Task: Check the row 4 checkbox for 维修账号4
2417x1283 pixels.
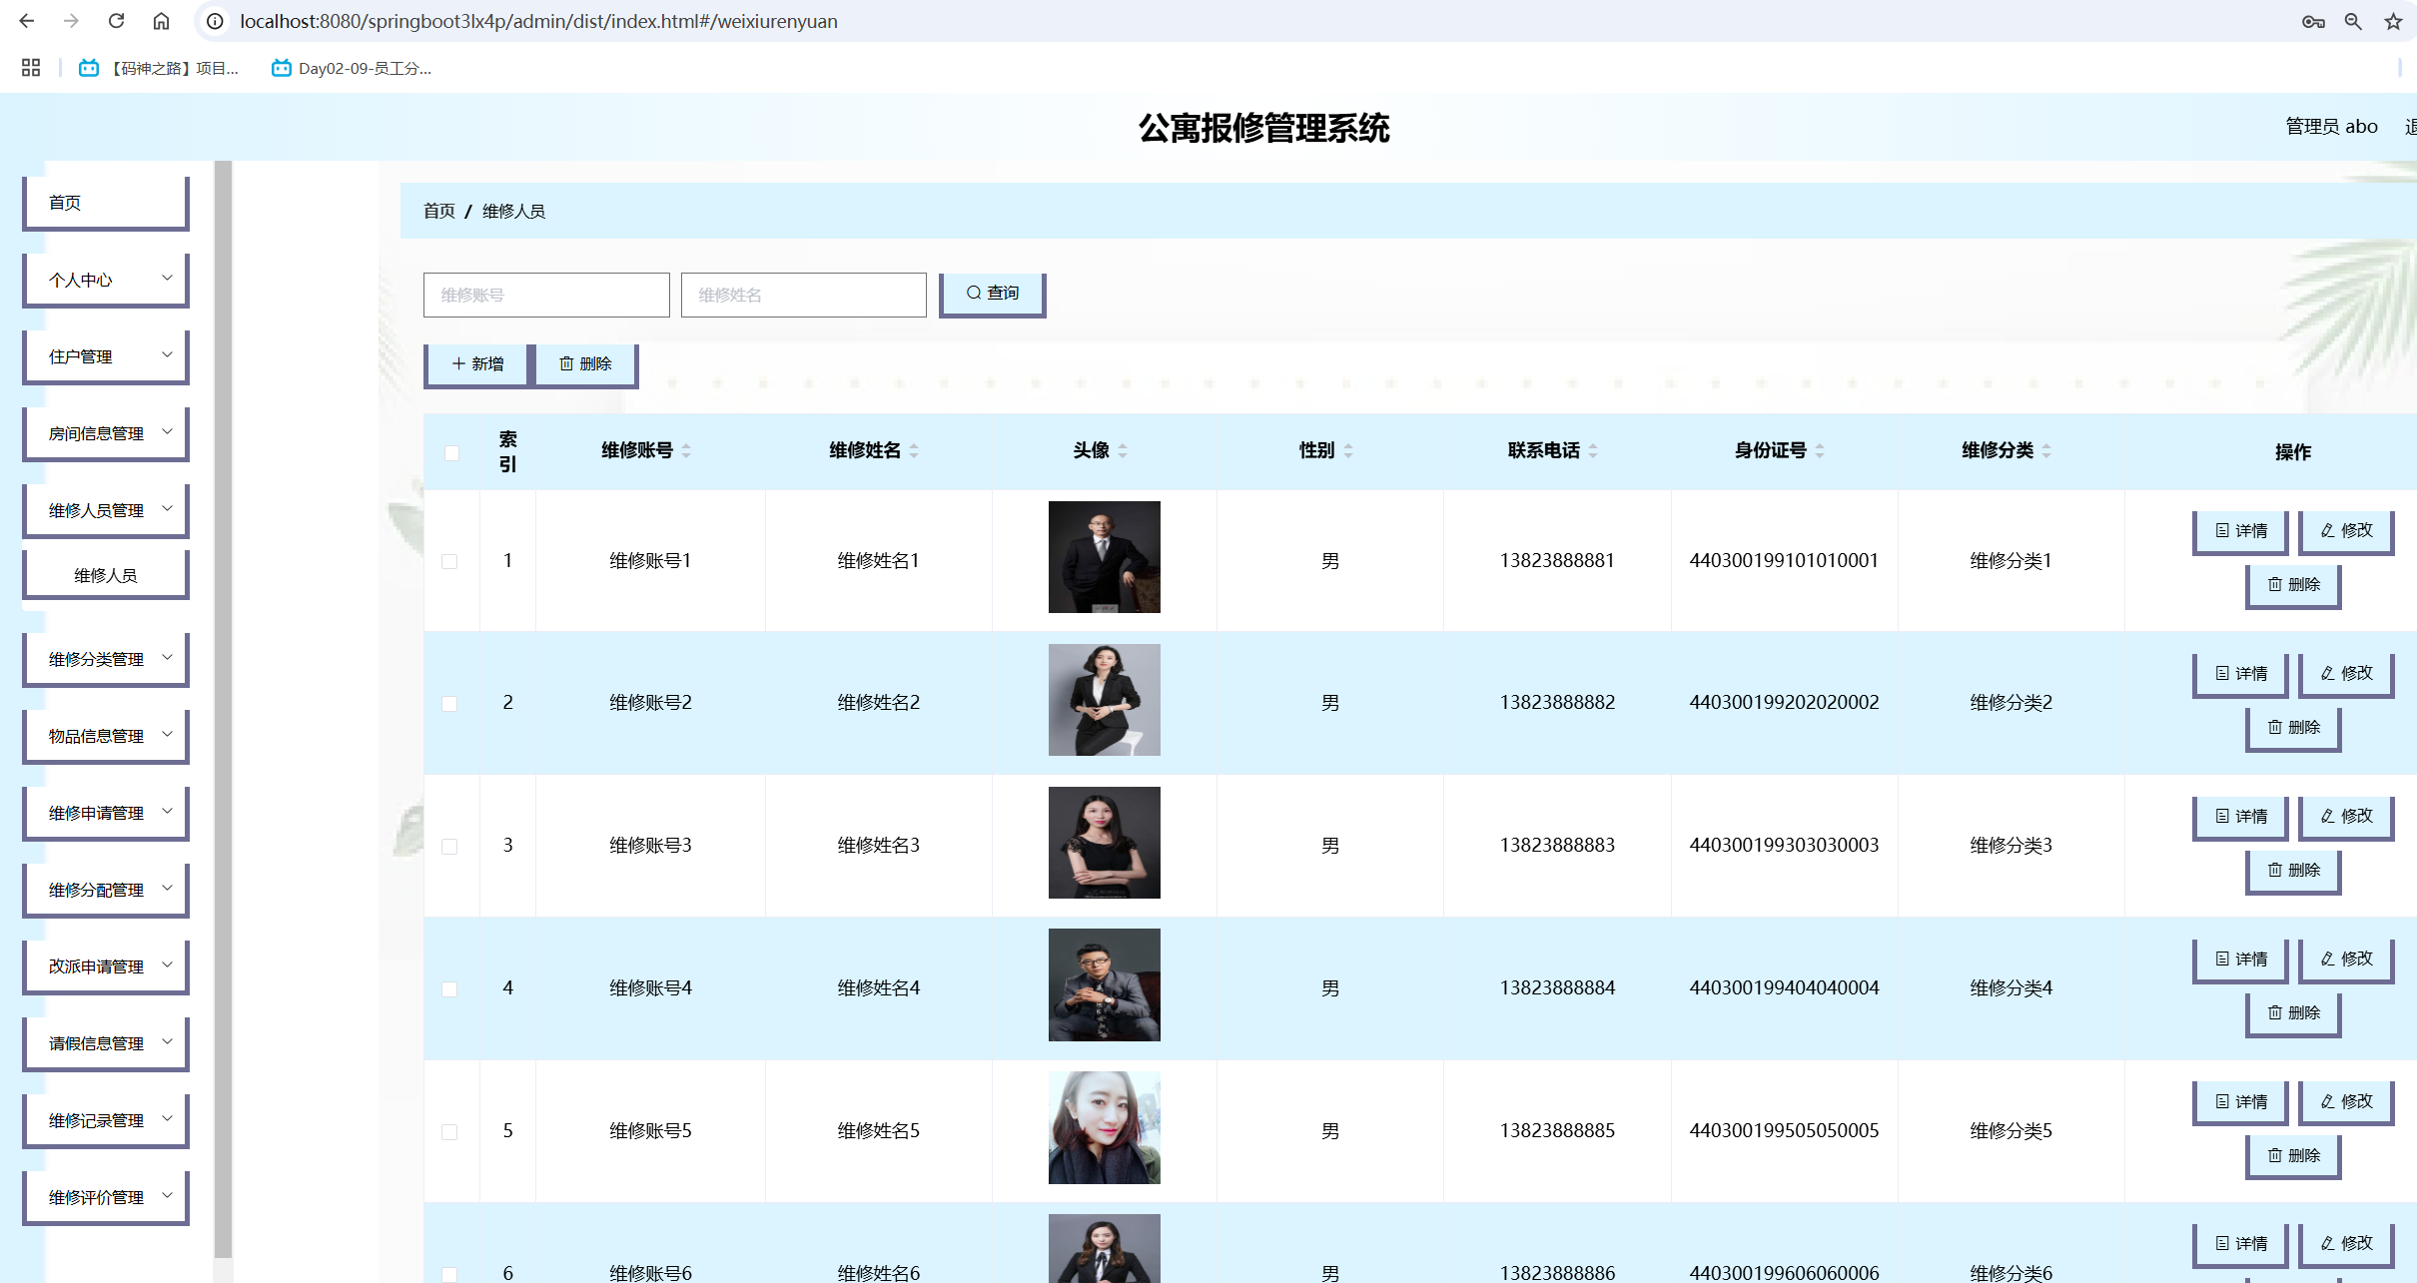Action: (449, 989)
